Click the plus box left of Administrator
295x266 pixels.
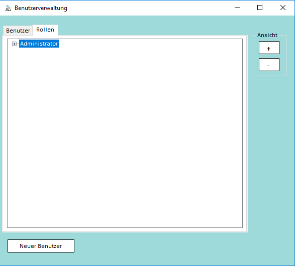[x=14, y=44]
